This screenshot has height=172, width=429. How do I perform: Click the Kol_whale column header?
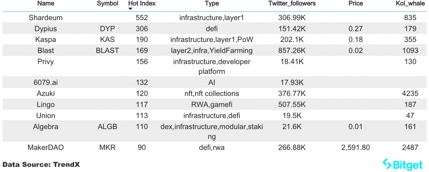pyautogui.click(x=410, y=4)
